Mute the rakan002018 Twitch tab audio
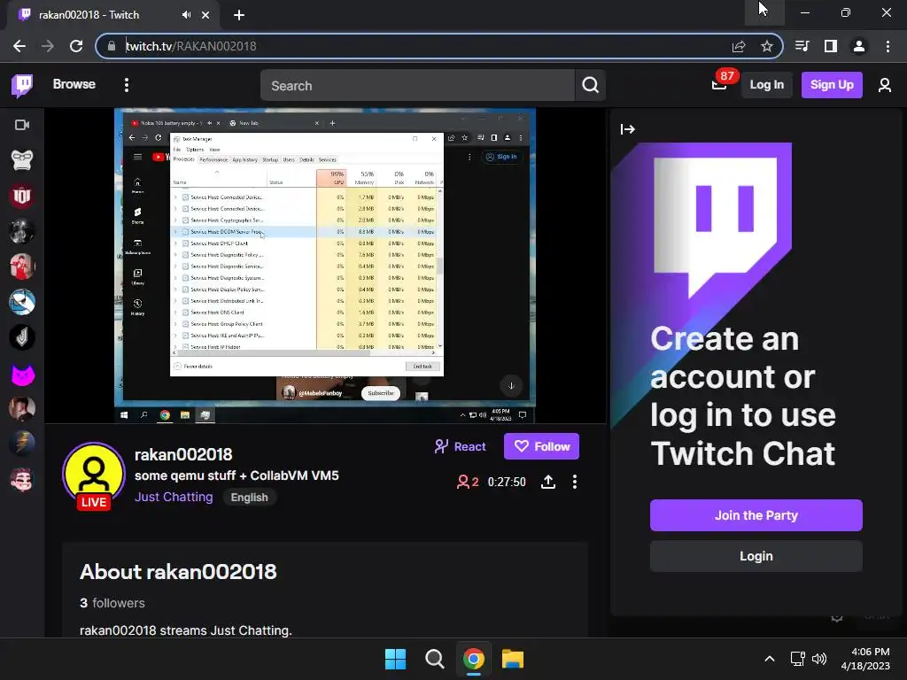907x680 pixels. (186, 15)
